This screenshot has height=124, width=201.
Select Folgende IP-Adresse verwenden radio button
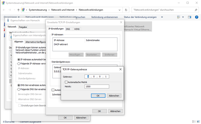click(19, 64)
